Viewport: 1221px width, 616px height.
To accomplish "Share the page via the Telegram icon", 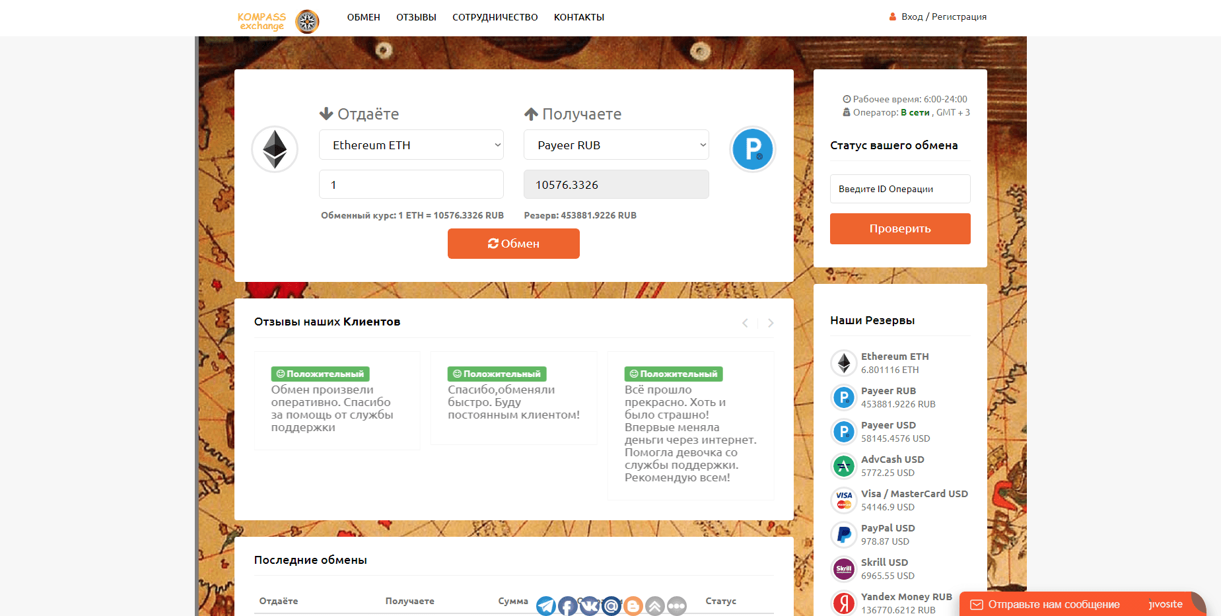I will (546, 605).
